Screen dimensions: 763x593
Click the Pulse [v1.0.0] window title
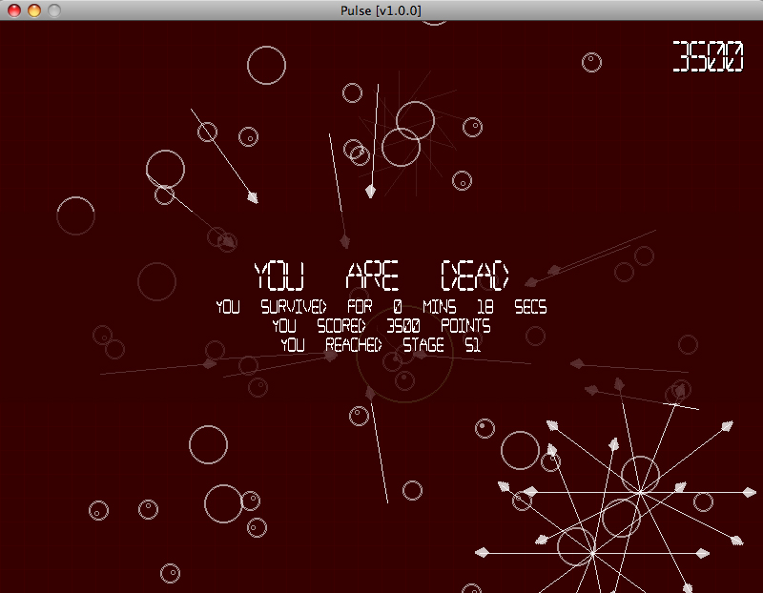pyautogui.click(x=381, y=10)
